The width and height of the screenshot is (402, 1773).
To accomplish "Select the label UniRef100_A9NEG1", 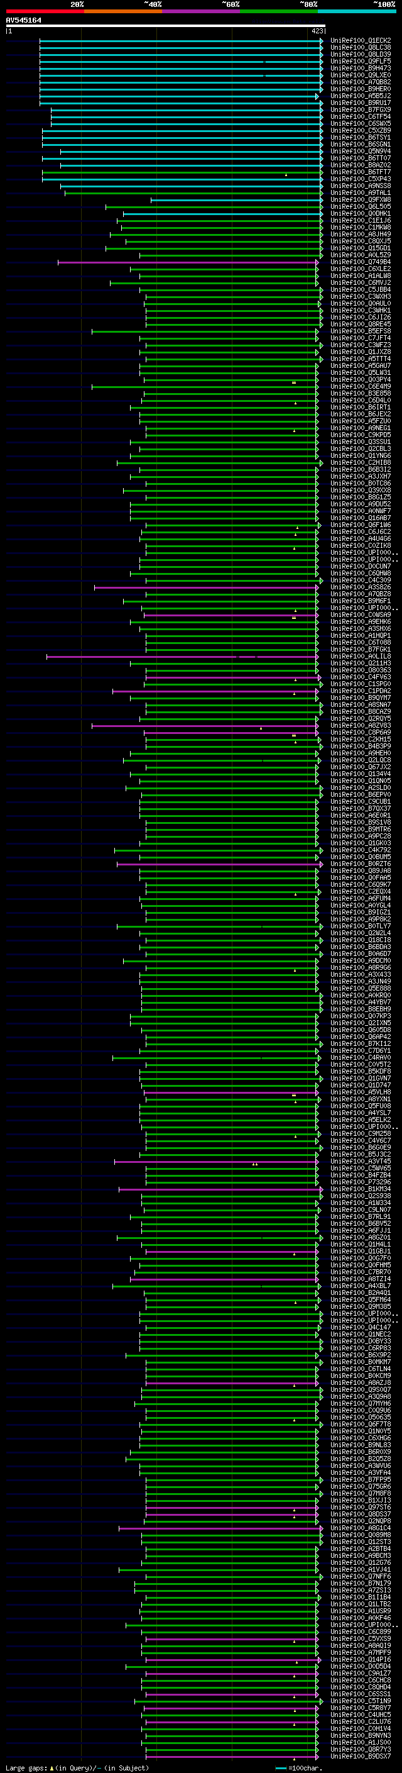I will click(x=361, y=428).
